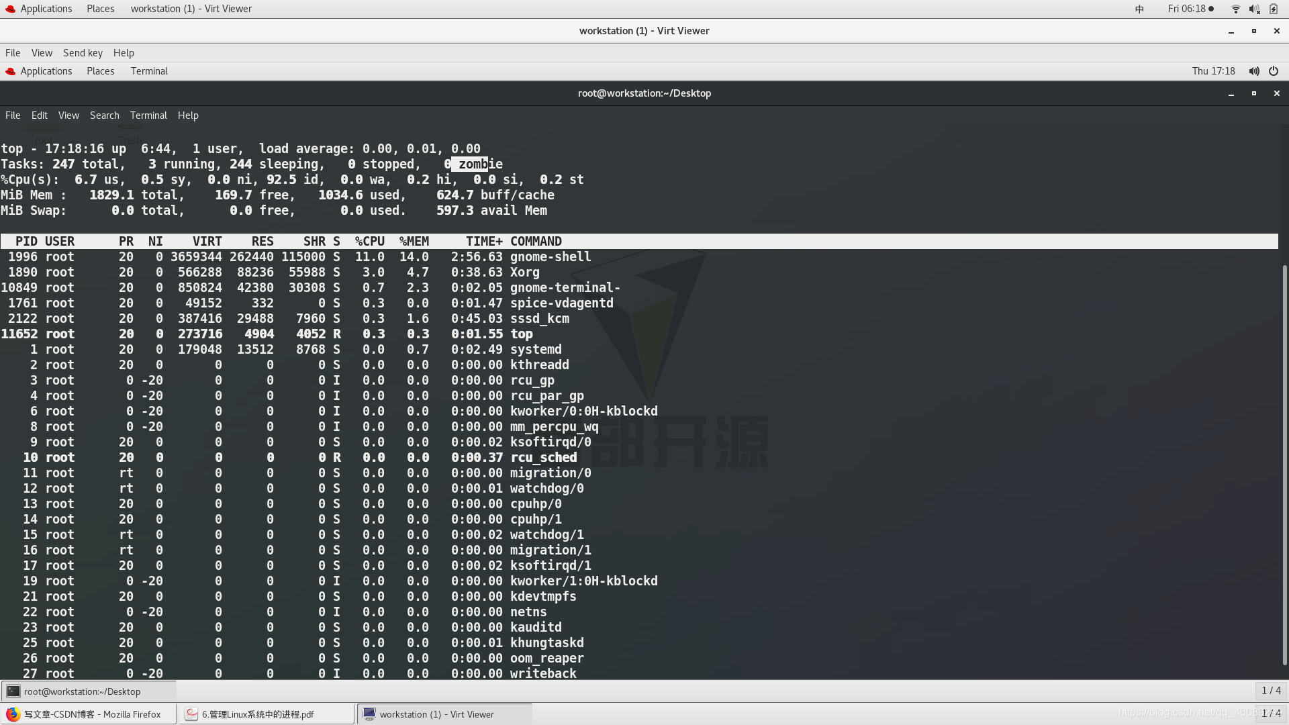Click the systemd process name
Screen dimensions: 1289x725
(536, 350)
